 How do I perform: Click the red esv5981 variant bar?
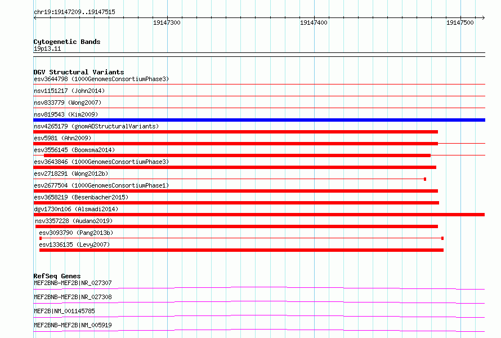(x=235, y=144)
